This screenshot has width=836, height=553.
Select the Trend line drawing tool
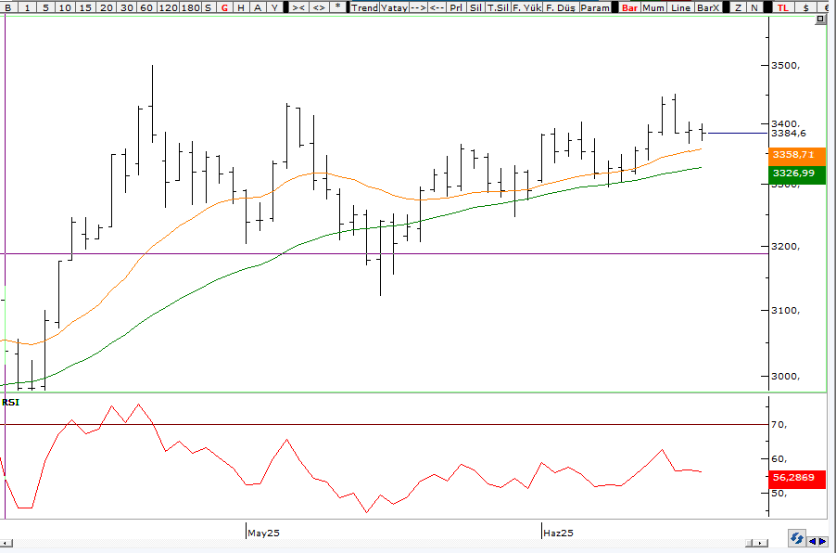[364, 7]
